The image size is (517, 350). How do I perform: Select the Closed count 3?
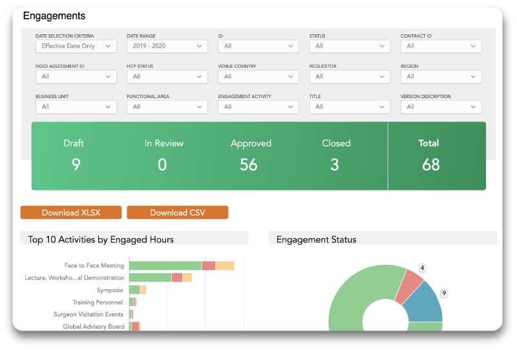[x=335, y=165]
